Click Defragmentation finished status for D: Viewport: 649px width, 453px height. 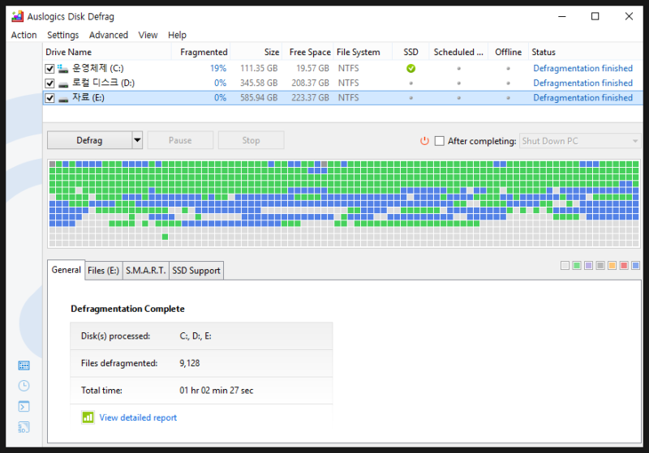coord(582,83)
